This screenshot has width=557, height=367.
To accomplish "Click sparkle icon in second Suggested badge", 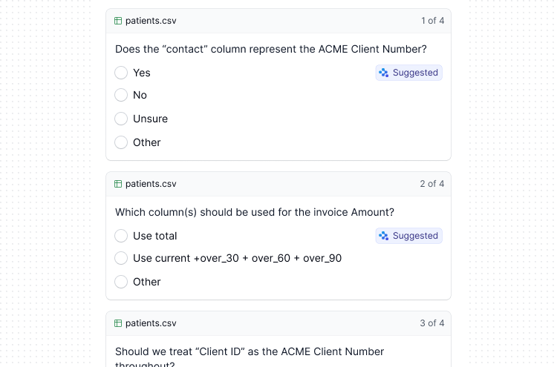I will 384,236.
